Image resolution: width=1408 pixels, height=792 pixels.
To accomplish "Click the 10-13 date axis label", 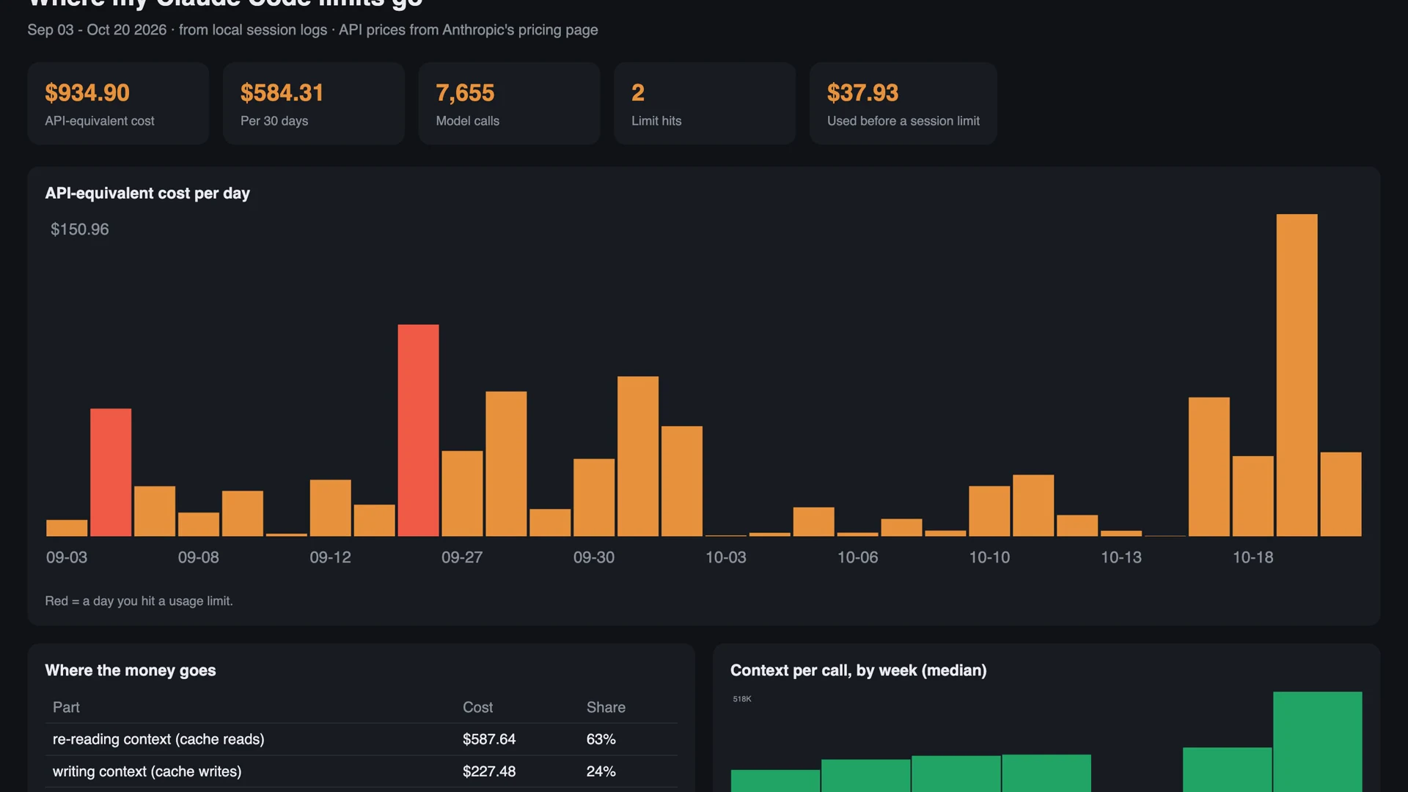I will pyautogui.click(x=1121, y=557).
